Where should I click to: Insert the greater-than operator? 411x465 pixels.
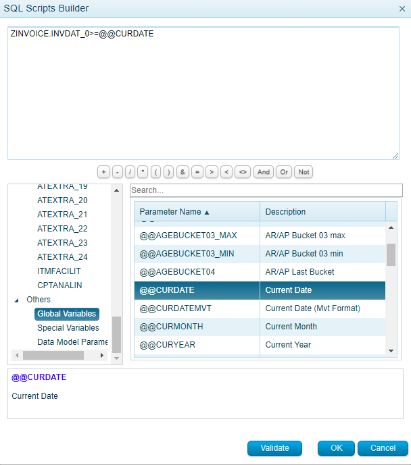point(212,172)
